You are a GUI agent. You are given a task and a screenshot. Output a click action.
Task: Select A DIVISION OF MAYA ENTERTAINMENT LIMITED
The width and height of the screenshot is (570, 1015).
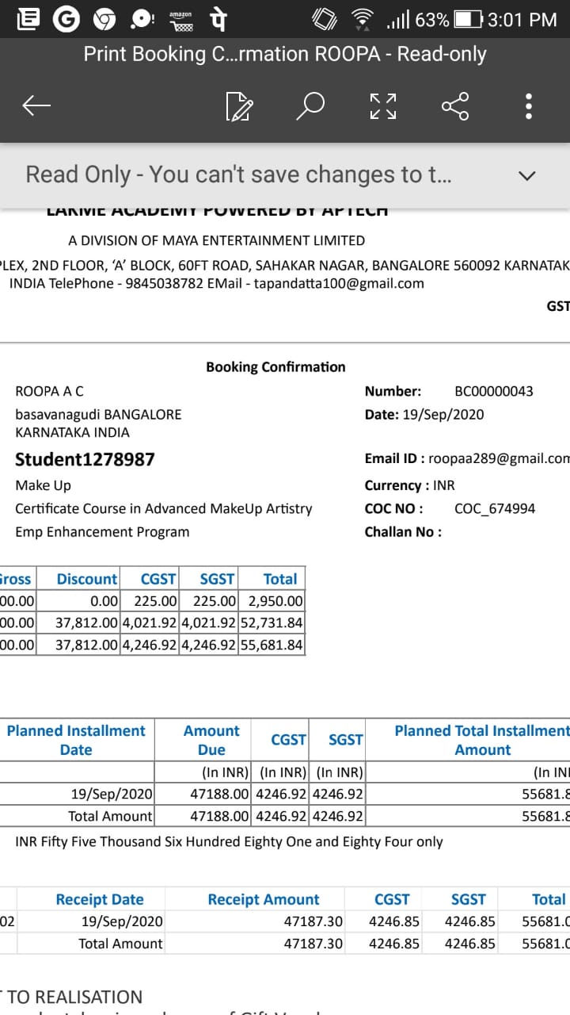point(217,240)
